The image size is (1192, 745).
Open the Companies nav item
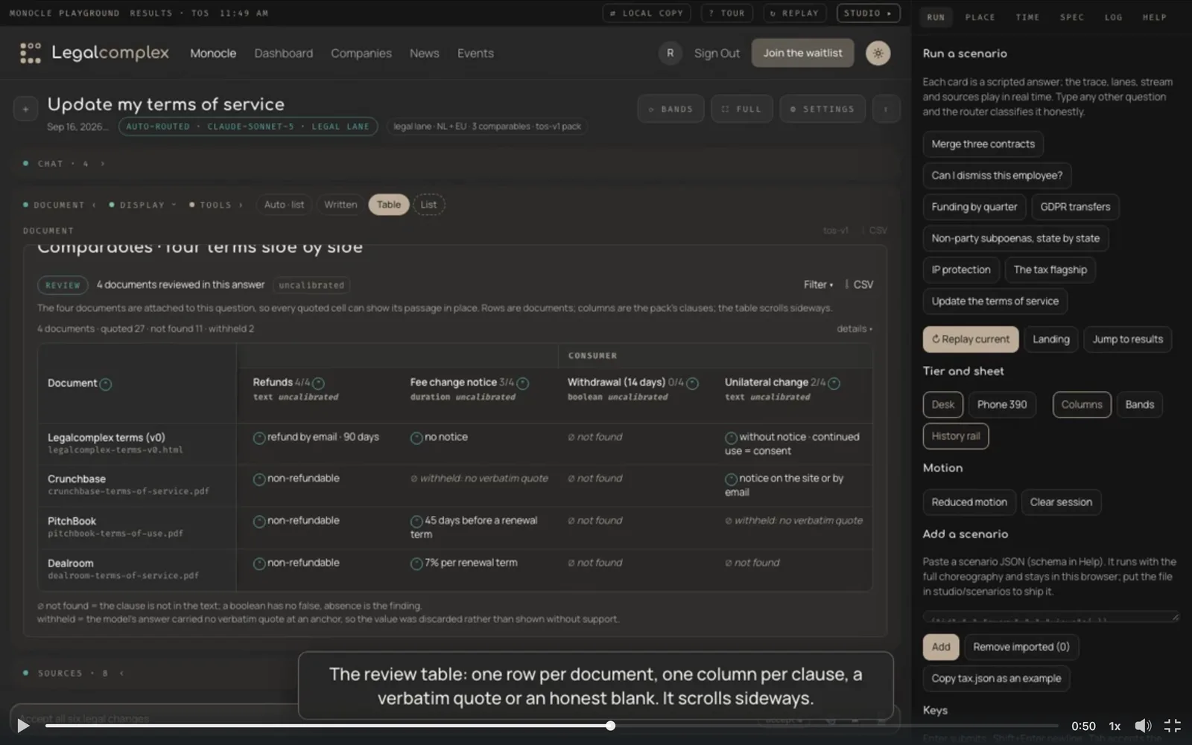click(x=361, y=53)
